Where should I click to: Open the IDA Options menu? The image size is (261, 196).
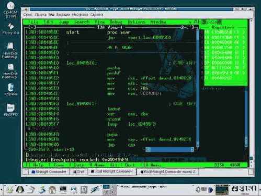tap(137, 22)
